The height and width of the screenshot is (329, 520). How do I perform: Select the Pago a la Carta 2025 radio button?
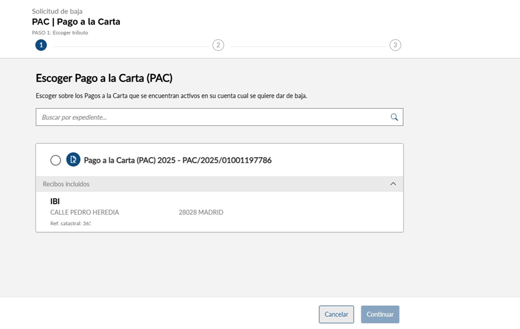point(56,160)
